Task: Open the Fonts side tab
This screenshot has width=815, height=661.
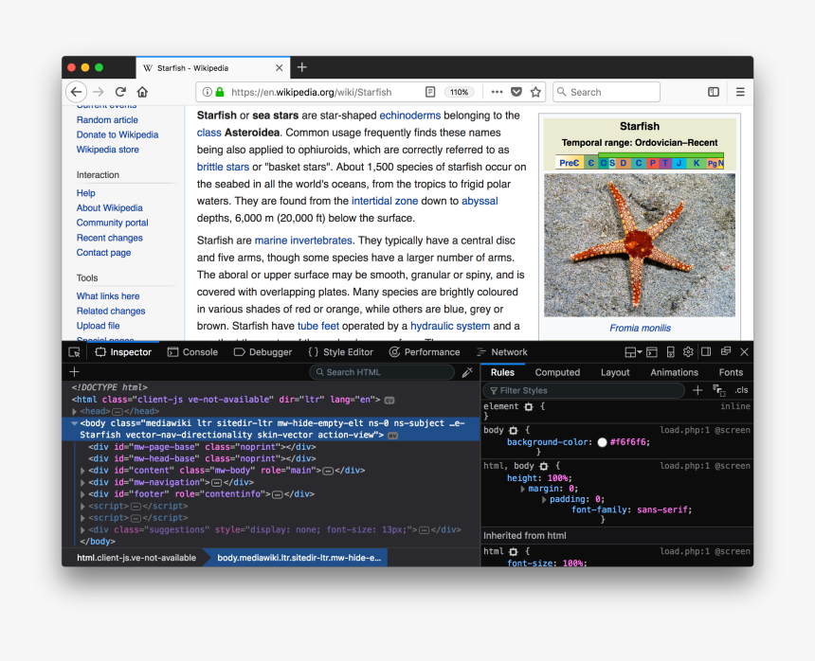Action: click(731, 372)
